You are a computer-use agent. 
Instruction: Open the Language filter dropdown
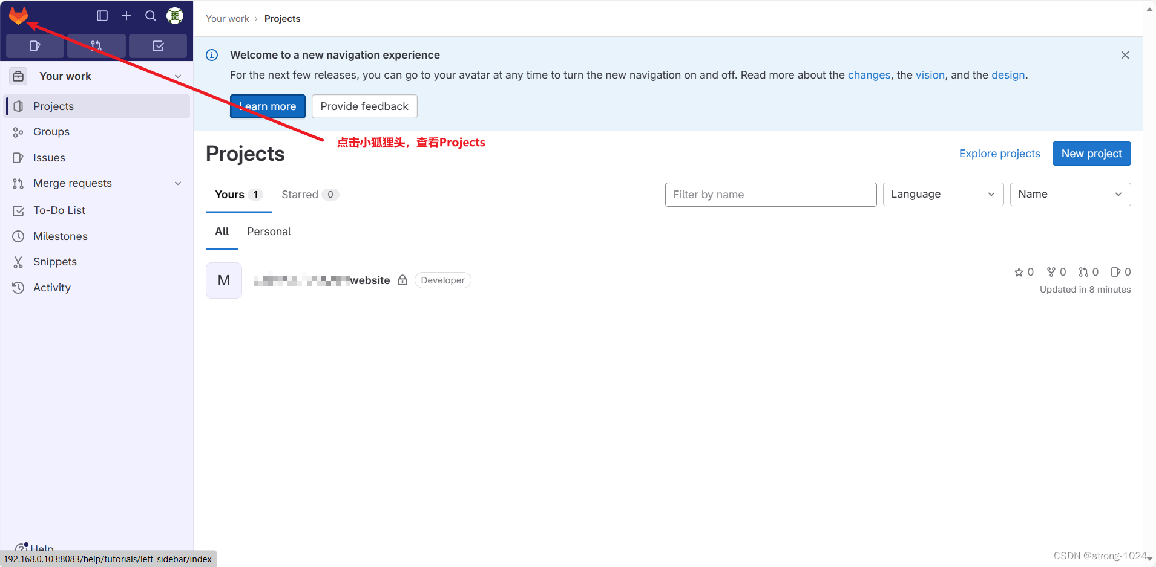coord(942,194)
